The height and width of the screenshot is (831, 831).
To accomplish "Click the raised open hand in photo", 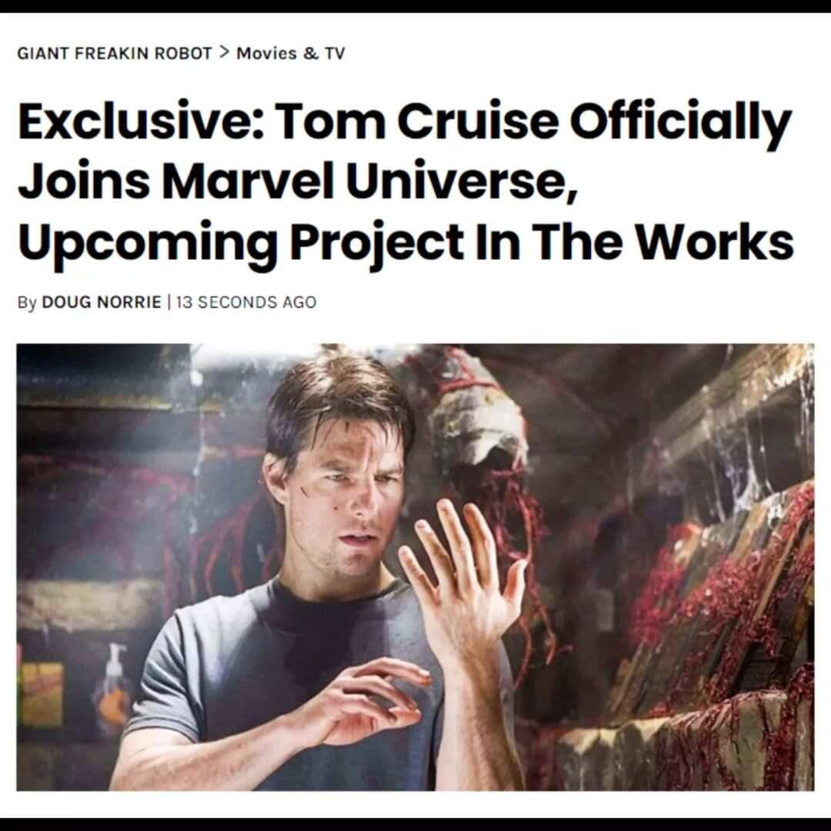I will pos(461,572).
